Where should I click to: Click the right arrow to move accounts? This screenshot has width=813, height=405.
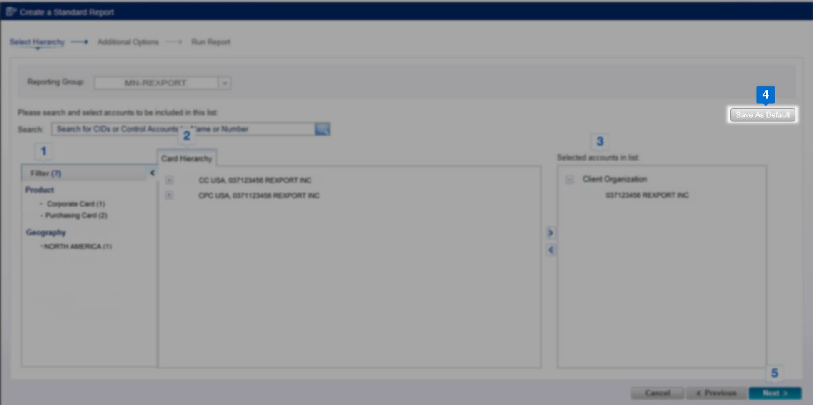tap(550, 232)
